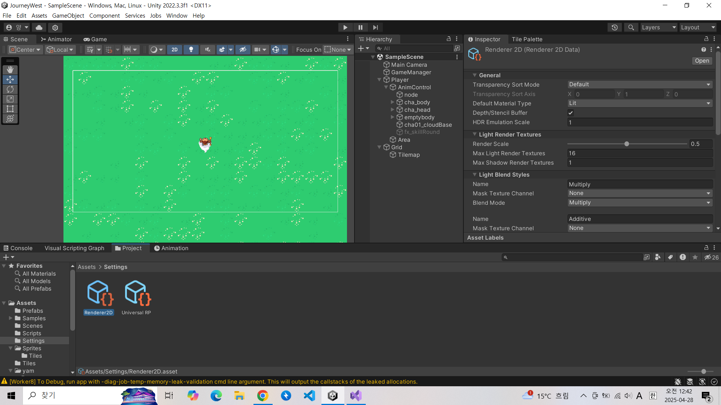Toggle 2D scene view mode
Screen dimensions: 721x405
(x=175, y=49)
